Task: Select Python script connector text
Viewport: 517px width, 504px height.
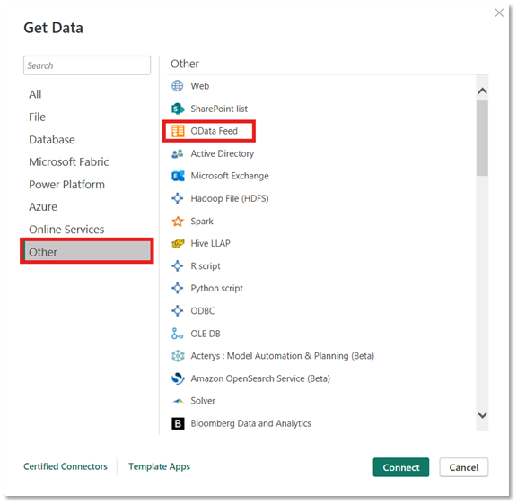Action: [x=216, y=289]
